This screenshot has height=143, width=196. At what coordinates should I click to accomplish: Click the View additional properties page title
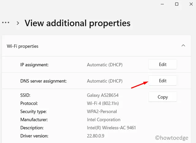pyautogui.click(x=77, y=23)
